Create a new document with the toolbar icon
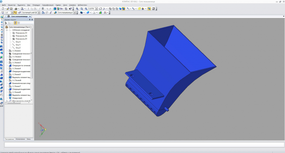 [x=3, y=9]
